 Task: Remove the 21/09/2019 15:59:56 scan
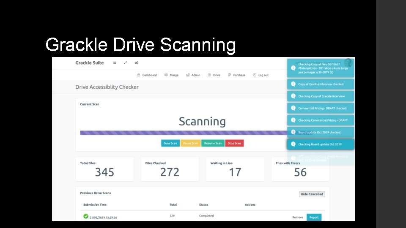coord(297,217)
